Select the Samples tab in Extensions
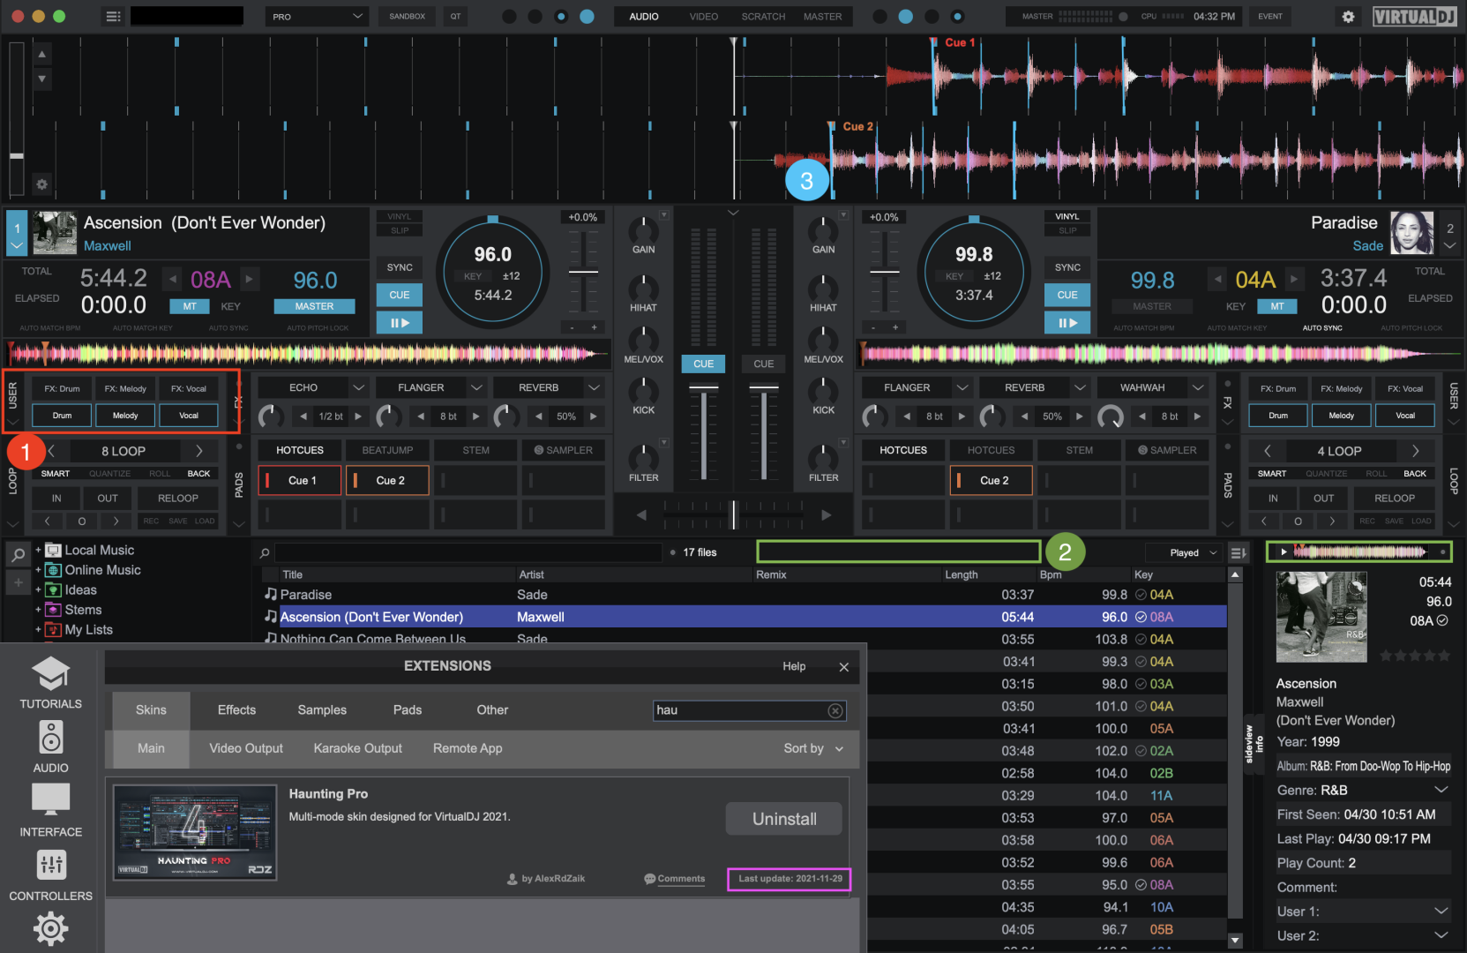The width and height of the screenshot is (1467, 953). point(322,710)
